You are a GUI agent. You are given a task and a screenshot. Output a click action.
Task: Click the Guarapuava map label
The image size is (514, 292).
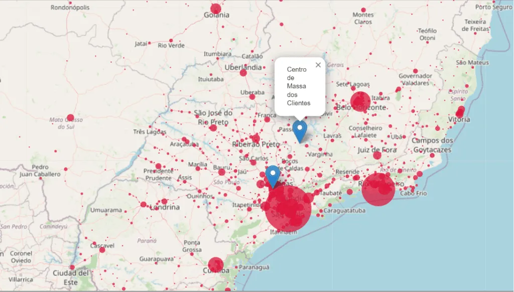pyautogui.click(x=157, y=259)
